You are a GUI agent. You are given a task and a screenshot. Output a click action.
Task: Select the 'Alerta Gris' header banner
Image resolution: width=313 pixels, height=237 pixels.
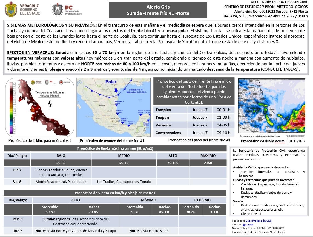(158, 10)
